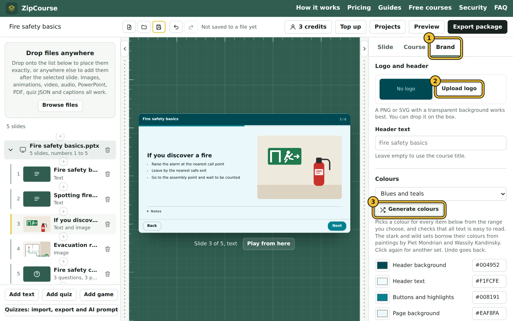This screenshot has height=321, width=513.
Task: Open a file with the folder icon
Action: (x=144, y=27)
